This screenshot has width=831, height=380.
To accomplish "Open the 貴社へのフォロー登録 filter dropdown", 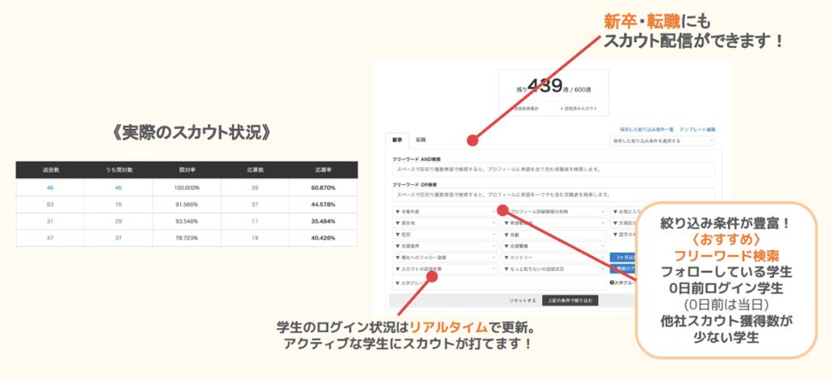I will [443, 257].
